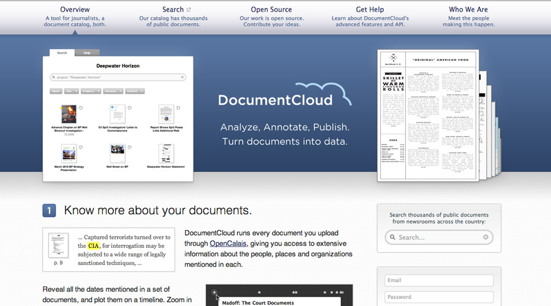Select the Help tab on the document panel
This screenshot has width=551, height=306.
[87, 53]
